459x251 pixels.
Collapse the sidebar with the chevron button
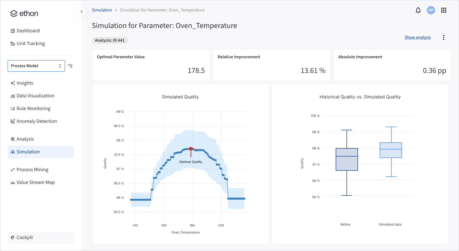point(82,11)
